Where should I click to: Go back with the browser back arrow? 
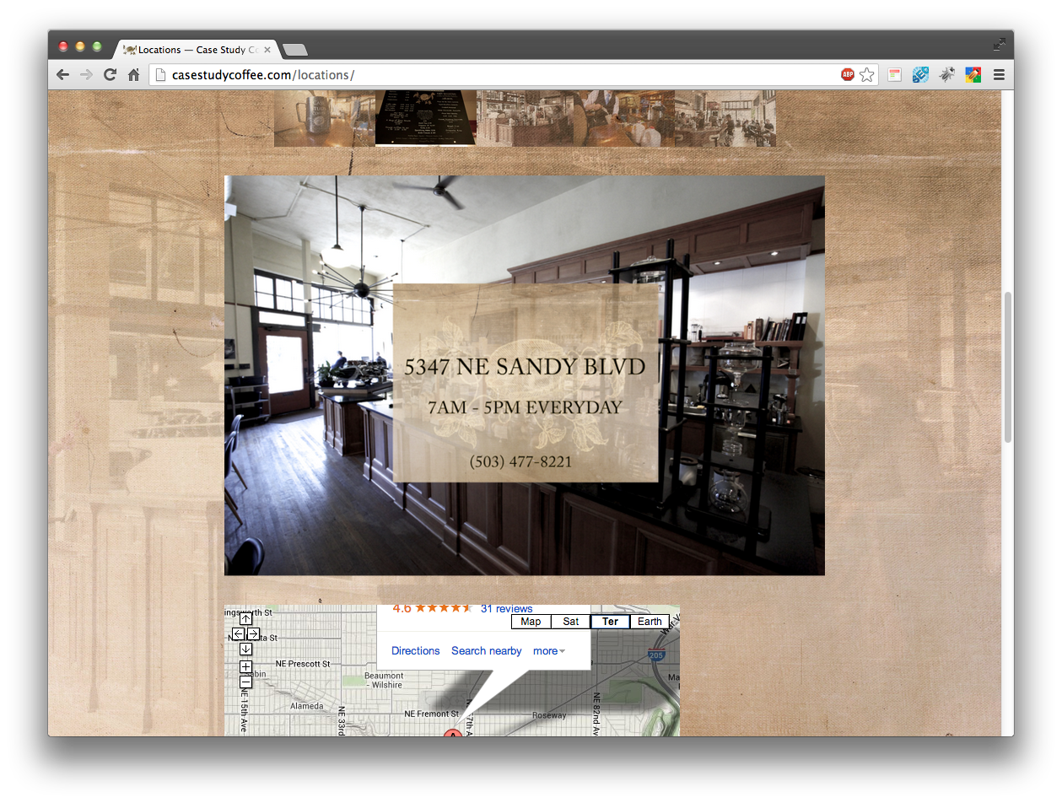click(62, 75)
